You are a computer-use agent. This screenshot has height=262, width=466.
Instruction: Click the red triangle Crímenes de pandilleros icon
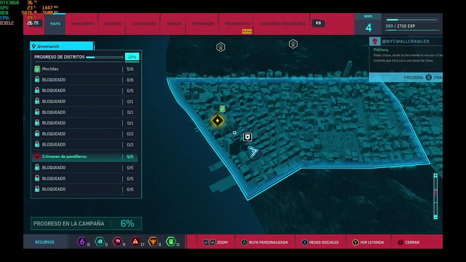click(x=37, y=156)
